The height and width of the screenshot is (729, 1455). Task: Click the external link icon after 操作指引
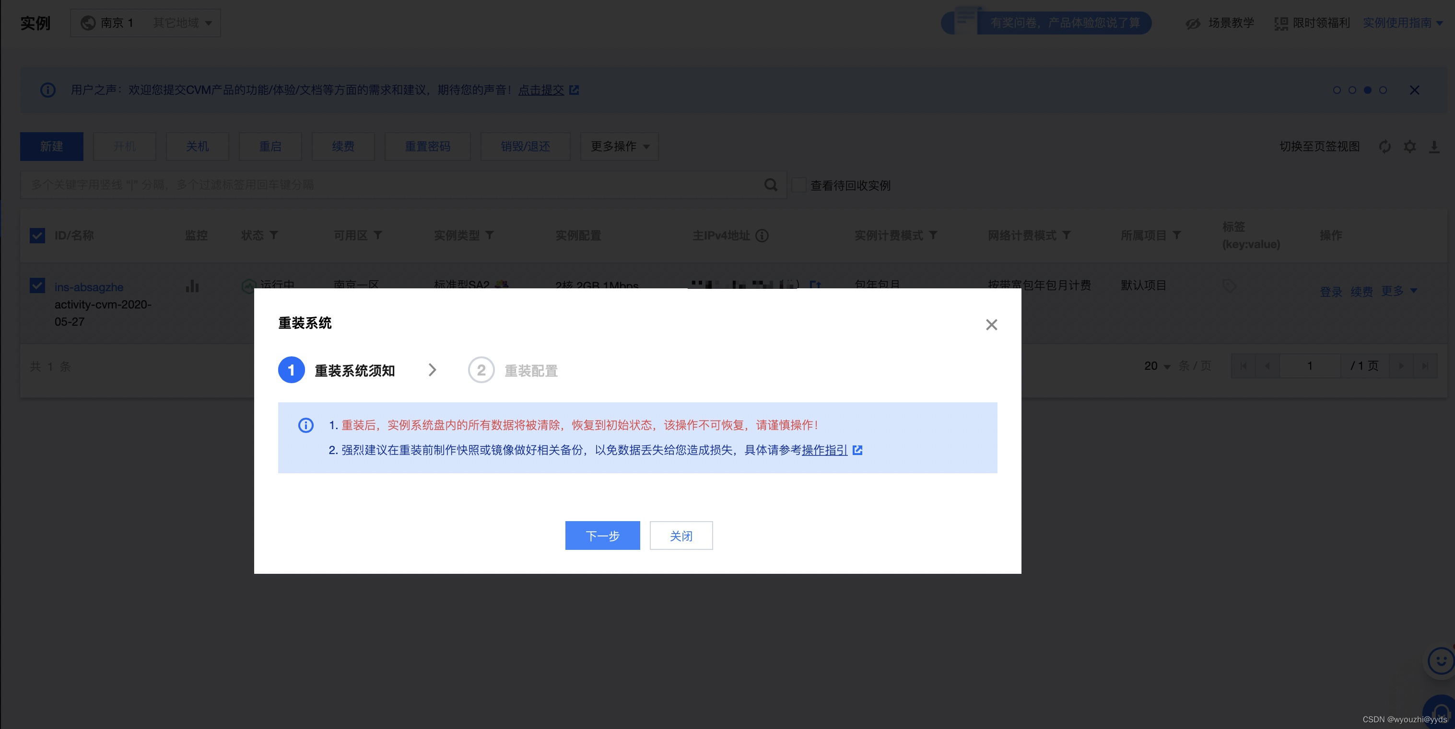857,450
